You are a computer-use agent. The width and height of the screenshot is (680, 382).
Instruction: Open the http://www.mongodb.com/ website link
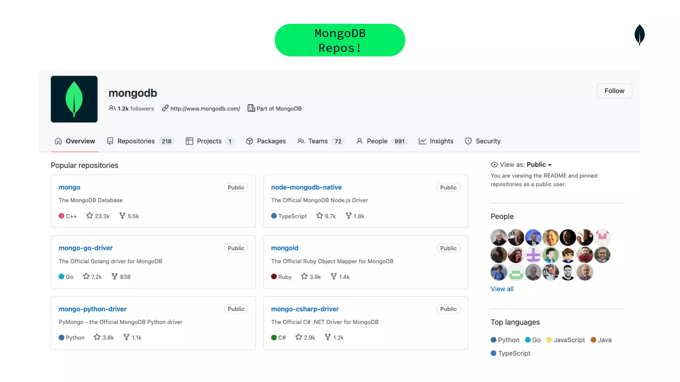(x=205, y=108)
